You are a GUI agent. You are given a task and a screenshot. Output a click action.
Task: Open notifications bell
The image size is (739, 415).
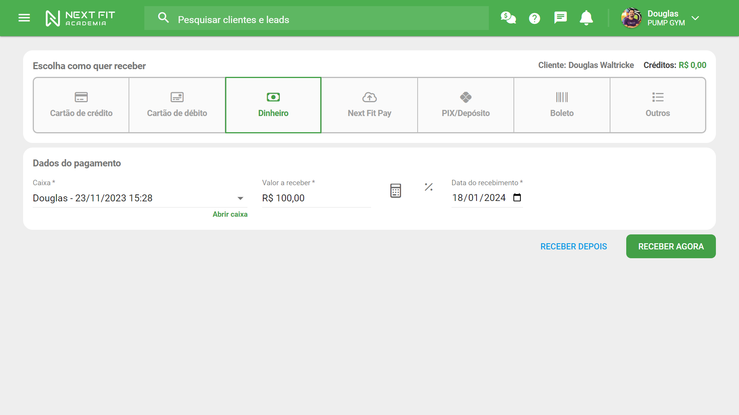(586, 18)
